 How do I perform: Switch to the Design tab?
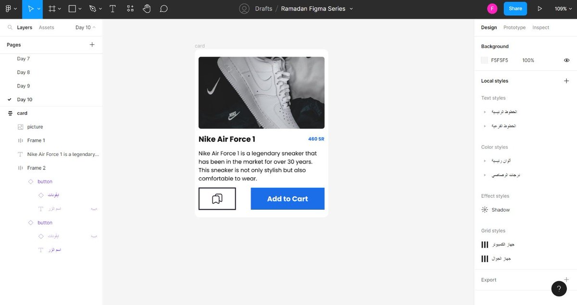coord(489,27)
